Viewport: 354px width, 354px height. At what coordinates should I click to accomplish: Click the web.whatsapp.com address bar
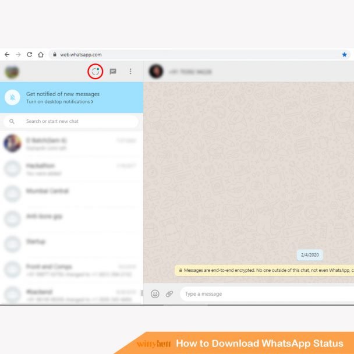pyautogui.click(x=175, y=55)
